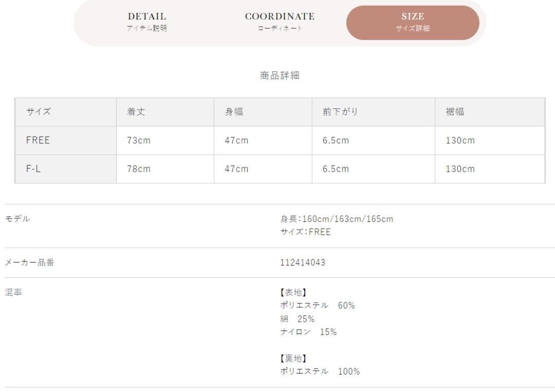Click the model height text 160cm/163cm/165cm

(347, 219)
